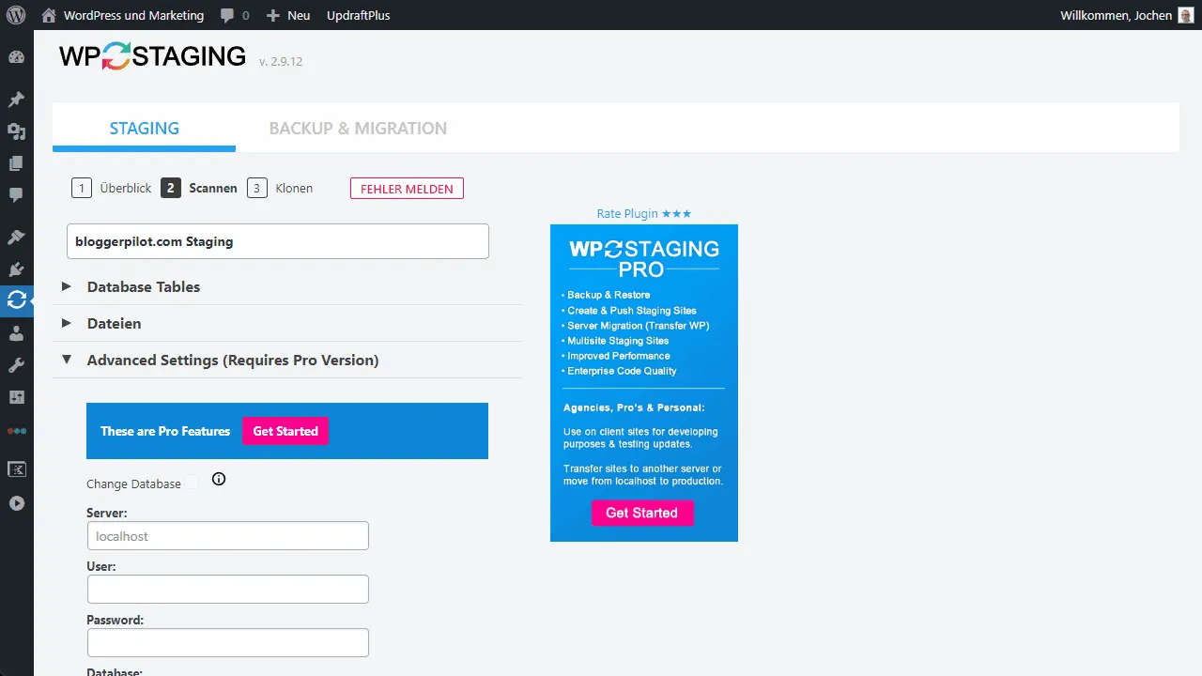Click the play-circle sidebar icon

[16, 503]
